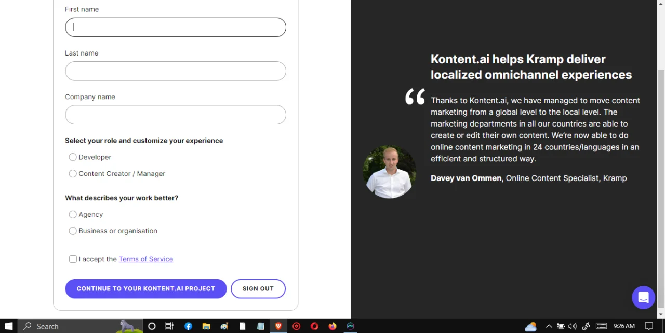Viewport: 665px width, 333px height.
Task: Open Cortana circle icon in taskbar
Action: tap(152, 326)
